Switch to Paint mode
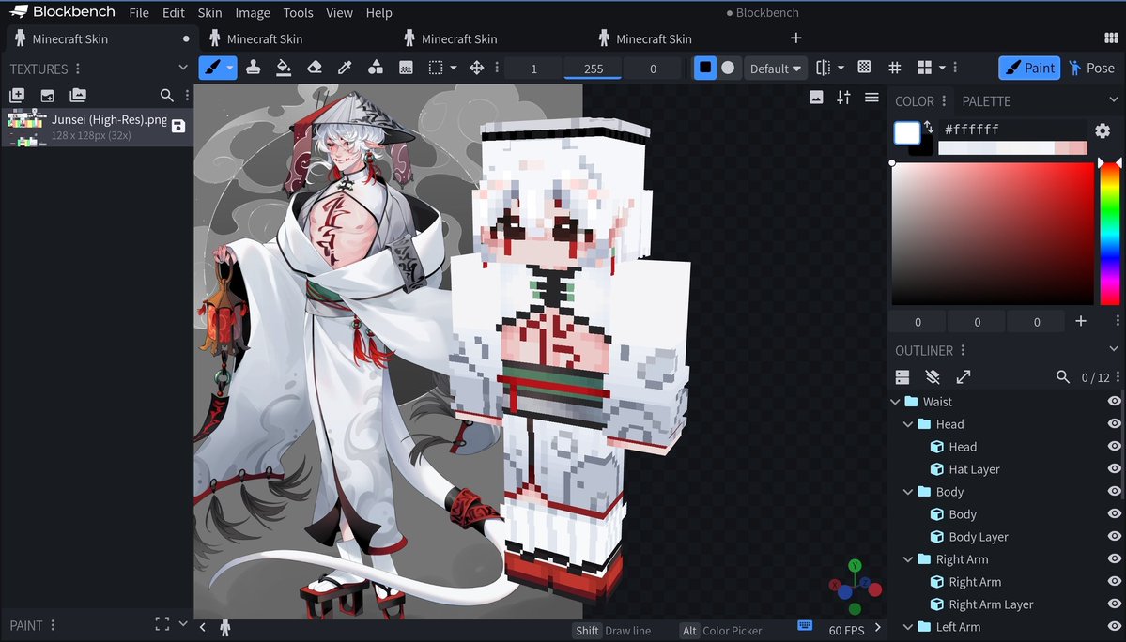 click(1029, 68)
